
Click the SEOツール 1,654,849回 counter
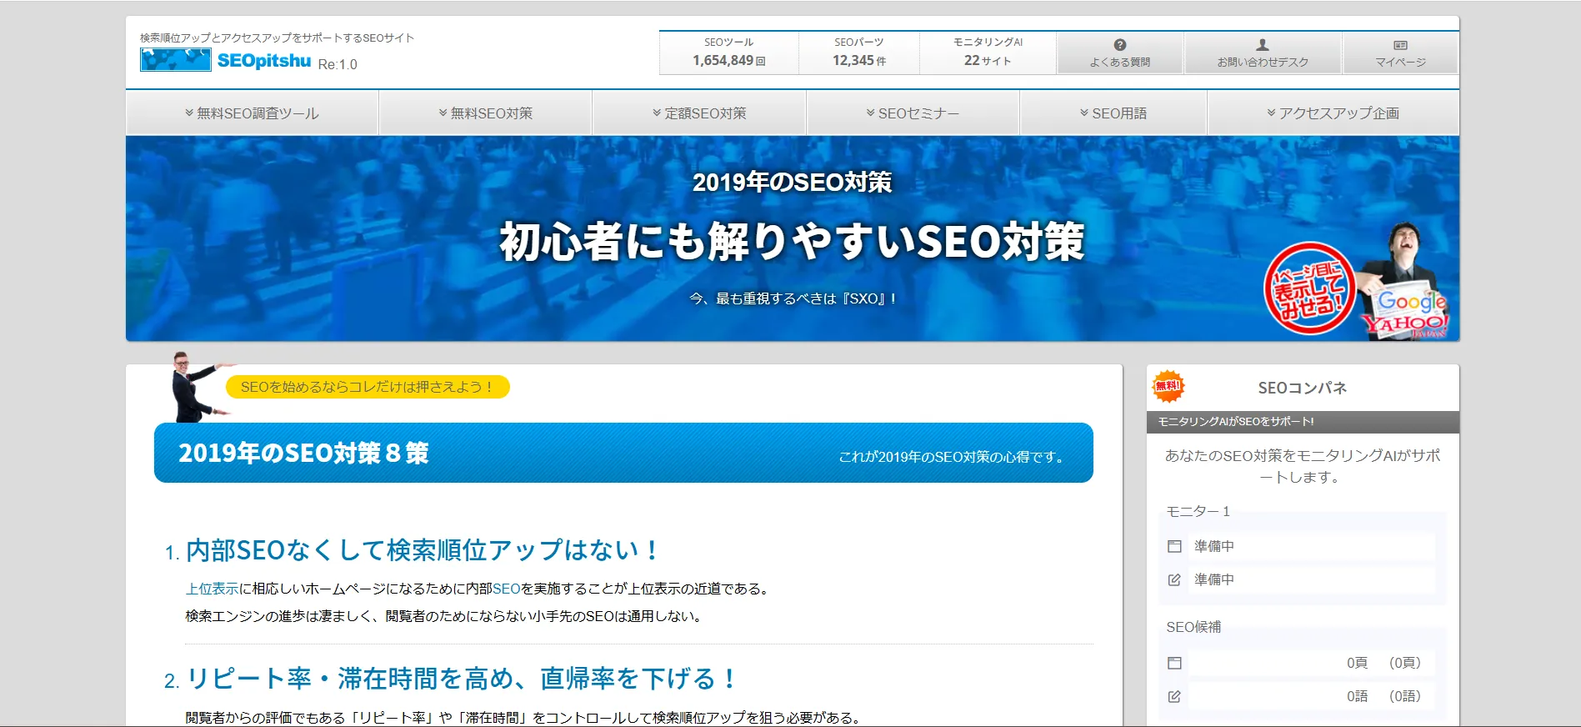[x=728, y=53]
